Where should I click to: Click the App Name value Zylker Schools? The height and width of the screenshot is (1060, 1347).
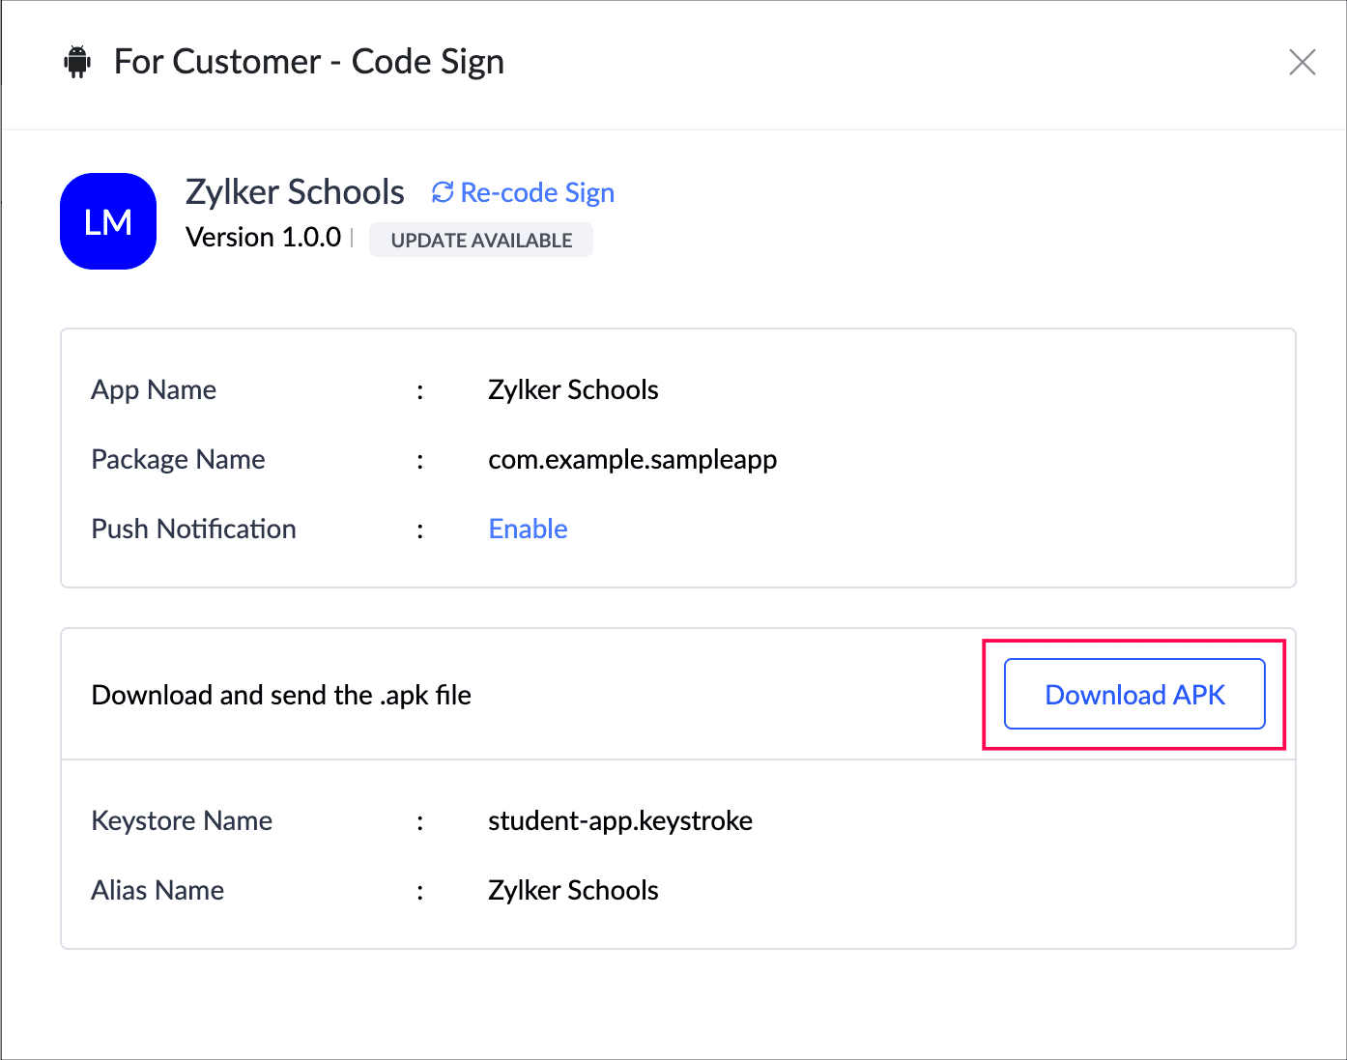click(x=573, y=389)
